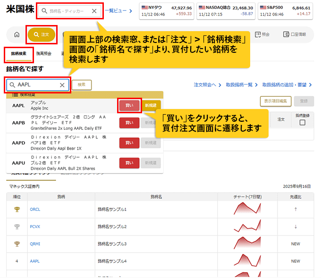Click the bronze trophy beside QRMI
This screenshot has height=278, width=321.
pos(17,244)
